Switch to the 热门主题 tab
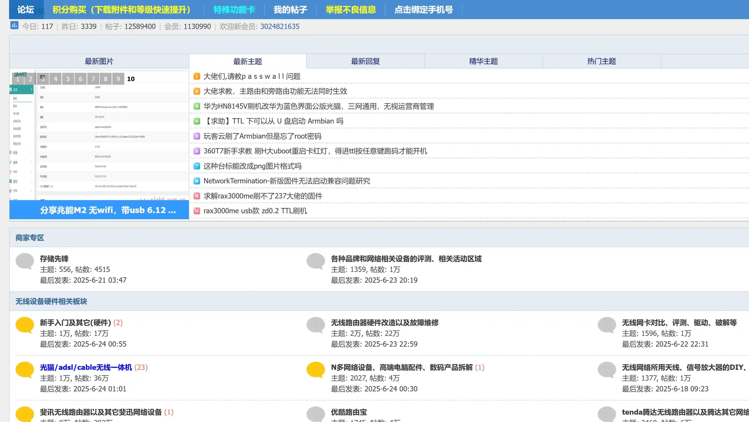Screen dimensions: 749x422 click(602, 61)
